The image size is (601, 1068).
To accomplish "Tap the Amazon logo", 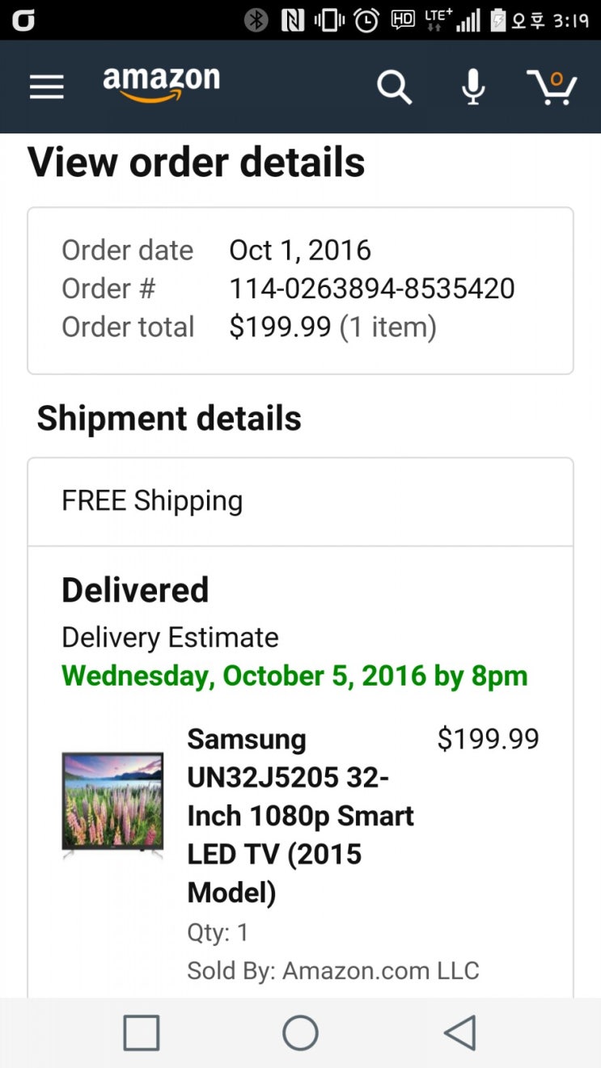I will pos(161,84).
